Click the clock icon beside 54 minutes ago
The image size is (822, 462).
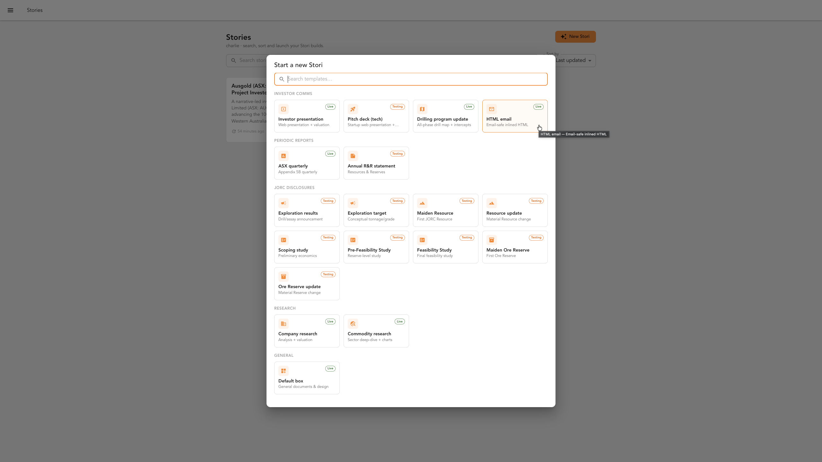234,131
